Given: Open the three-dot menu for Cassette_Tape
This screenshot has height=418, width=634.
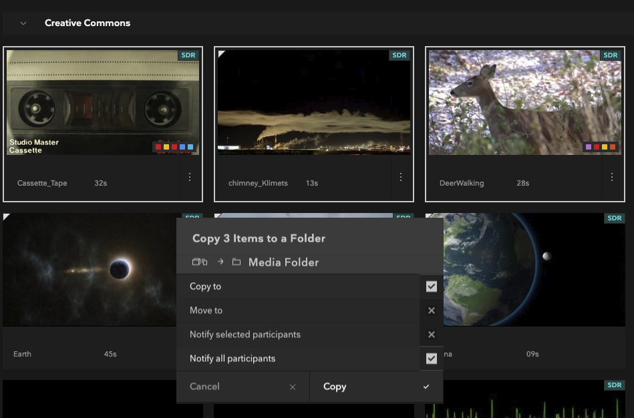Looking at the screenshot, I should (190, 177).
